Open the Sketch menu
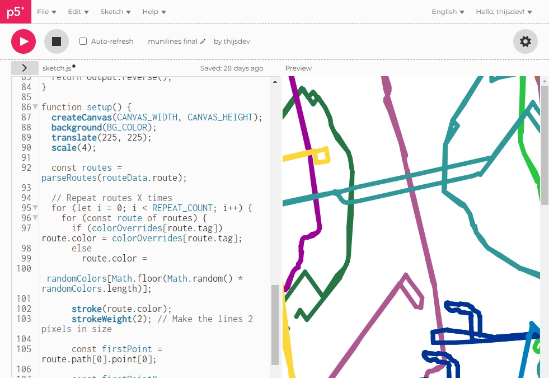Screen dimensions: 549x378 pos(115,12)
